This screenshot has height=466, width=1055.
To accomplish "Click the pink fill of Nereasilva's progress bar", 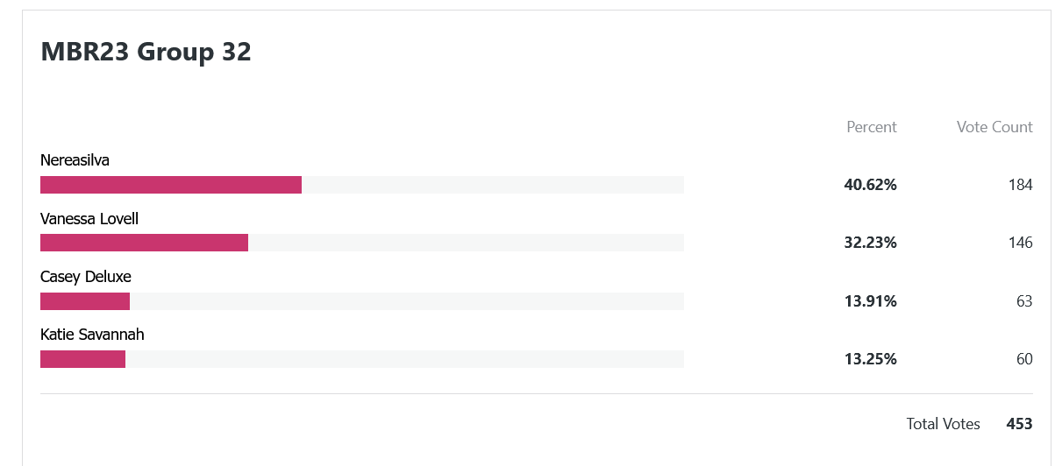I will point(171,185).
